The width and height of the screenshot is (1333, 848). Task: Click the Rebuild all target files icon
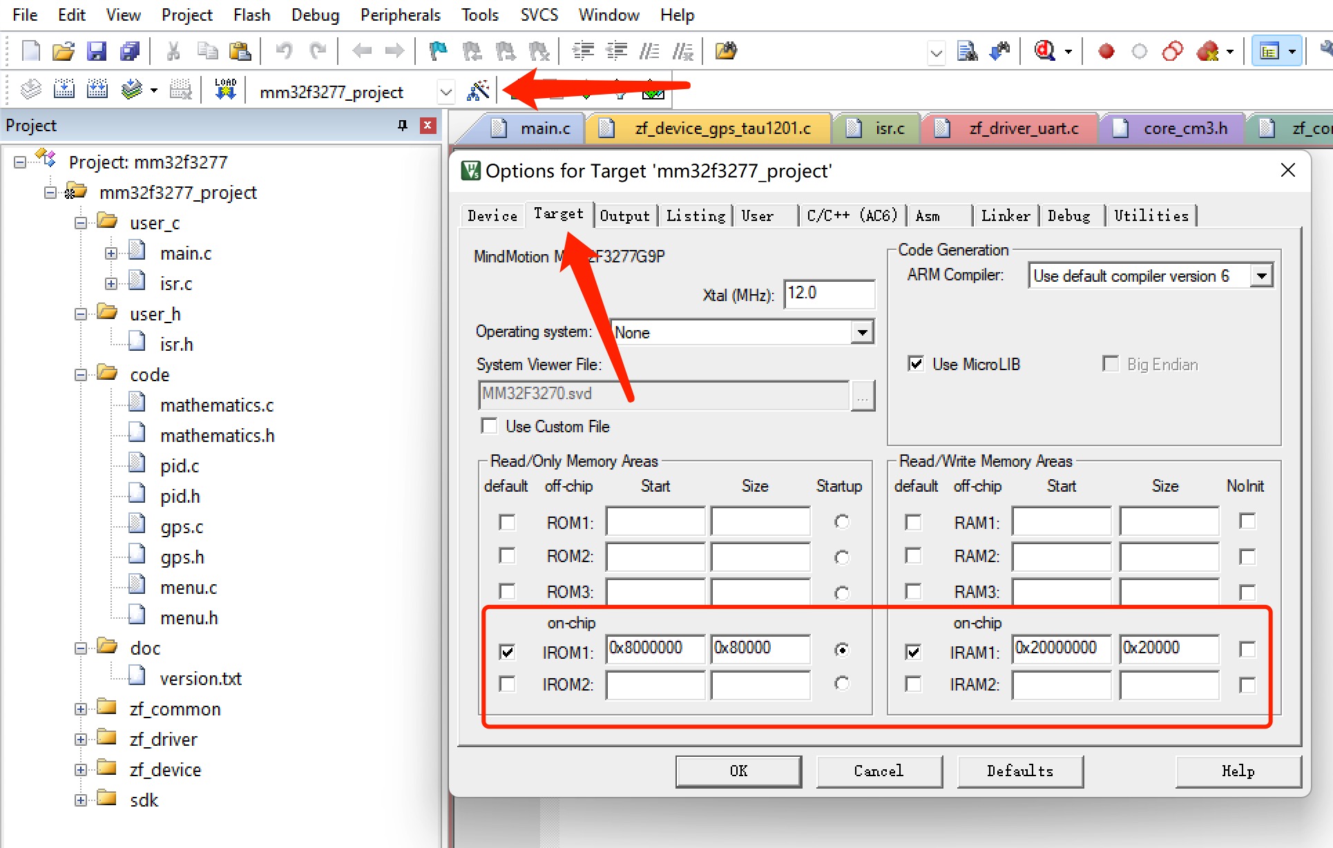point(97,90)
